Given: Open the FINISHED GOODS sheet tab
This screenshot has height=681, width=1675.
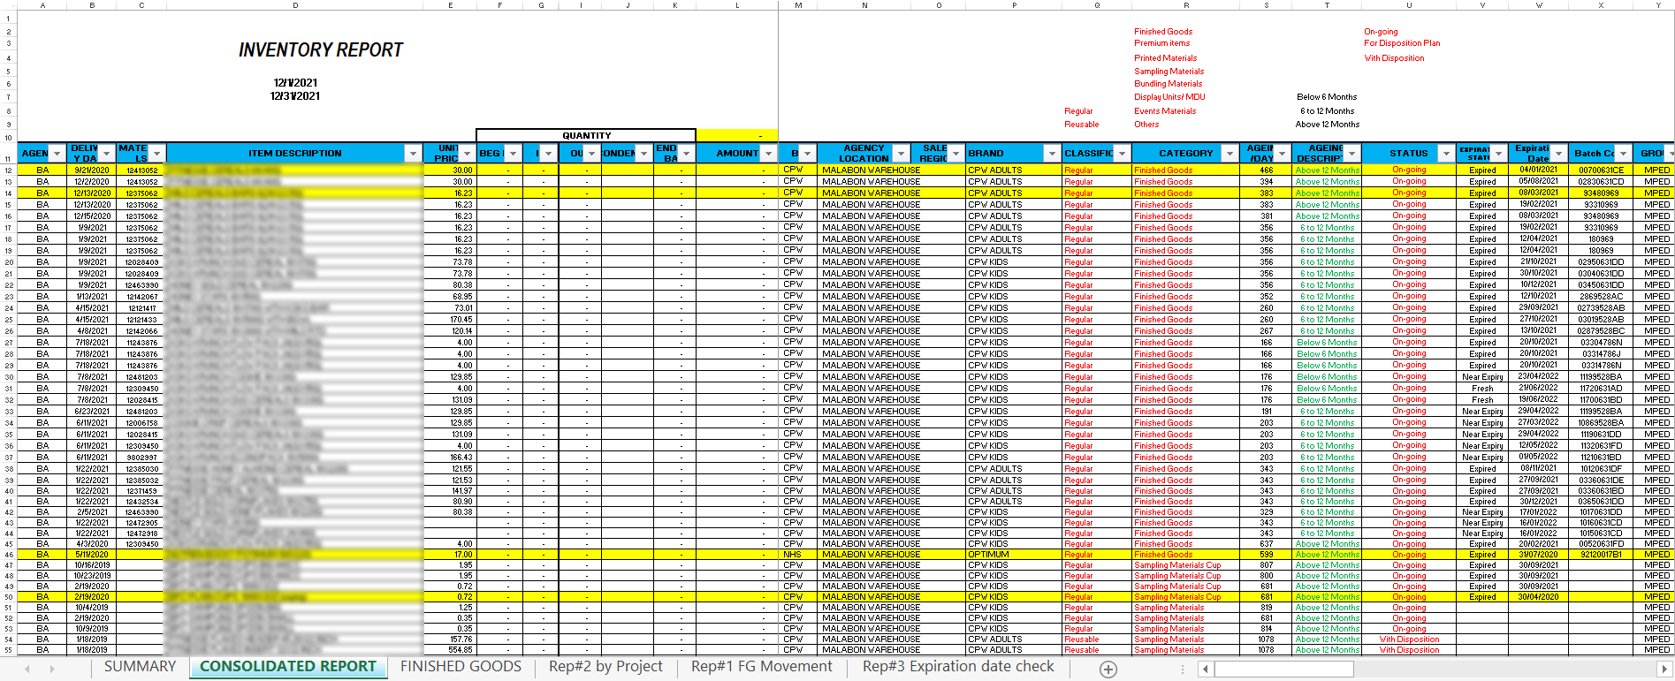Looking at the screenshot, I should tap(461, 667).
